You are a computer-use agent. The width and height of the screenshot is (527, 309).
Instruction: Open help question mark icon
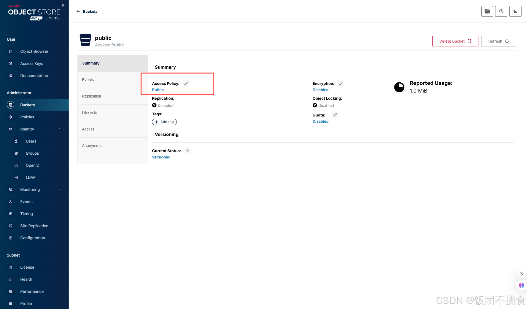click(x=501, y=12)
